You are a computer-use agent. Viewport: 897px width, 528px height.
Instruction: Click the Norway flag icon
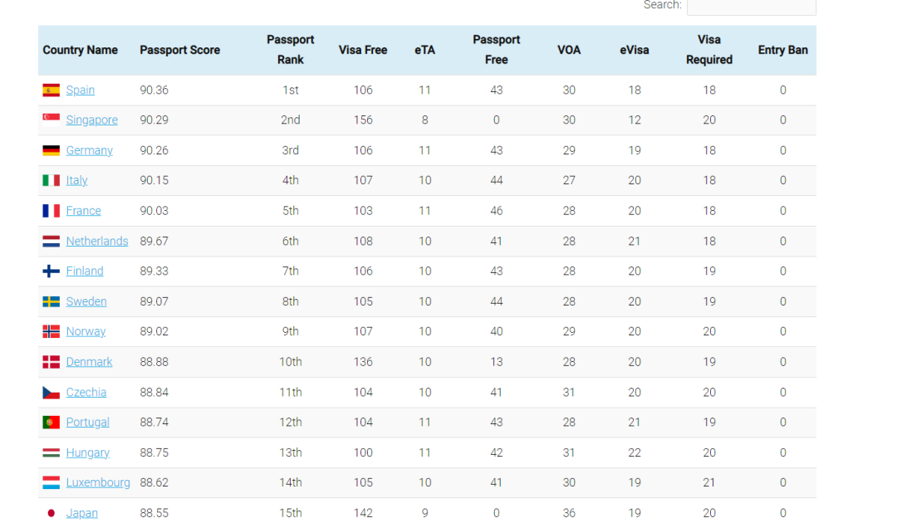(51, 332)
